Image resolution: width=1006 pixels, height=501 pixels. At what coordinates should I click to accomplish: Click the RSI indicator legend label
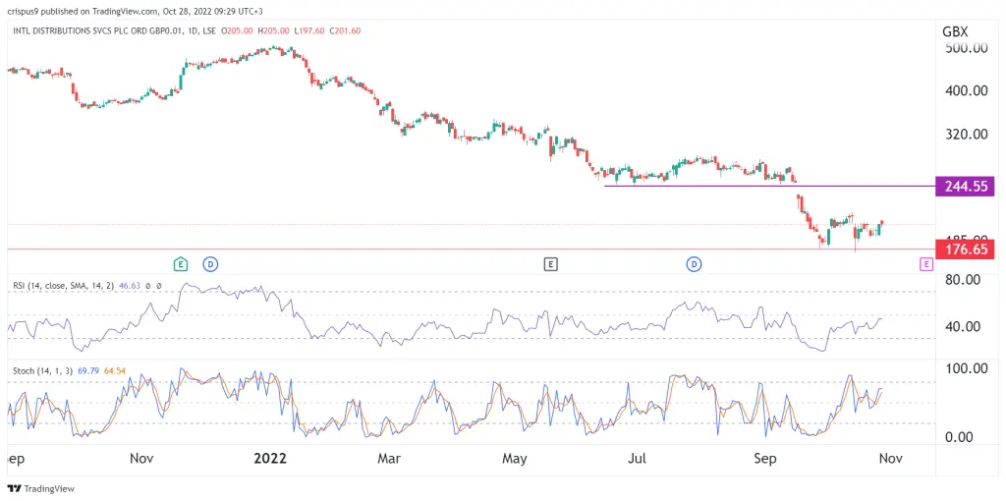62,284
